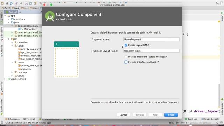Click the Search Everywhere magnifier icon

pos(217,3)
